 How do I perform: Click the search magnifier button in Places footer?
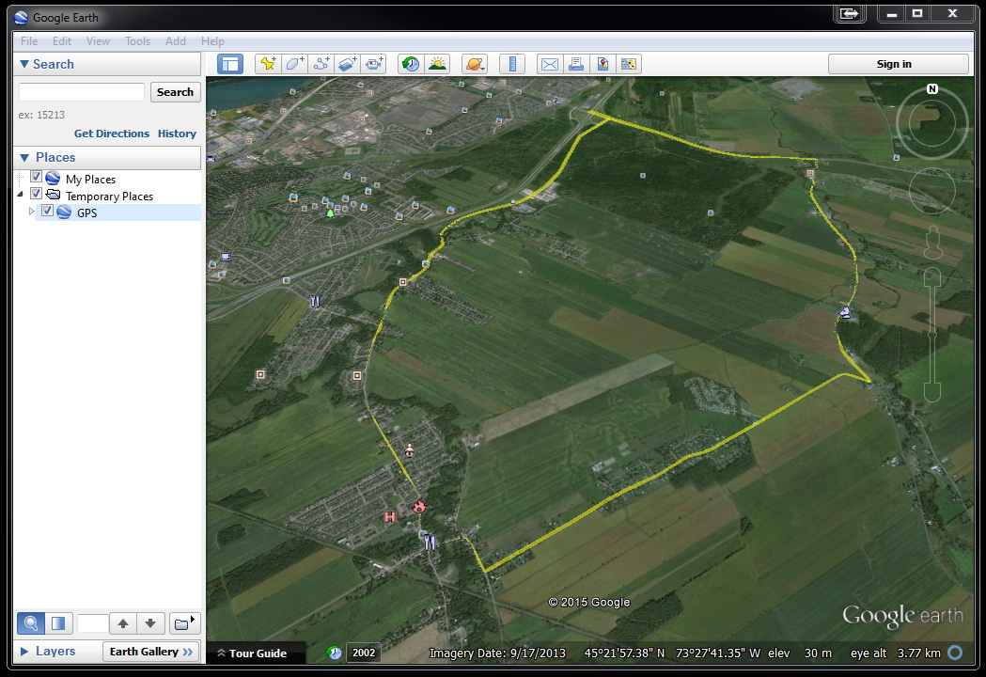coord(31,623)
